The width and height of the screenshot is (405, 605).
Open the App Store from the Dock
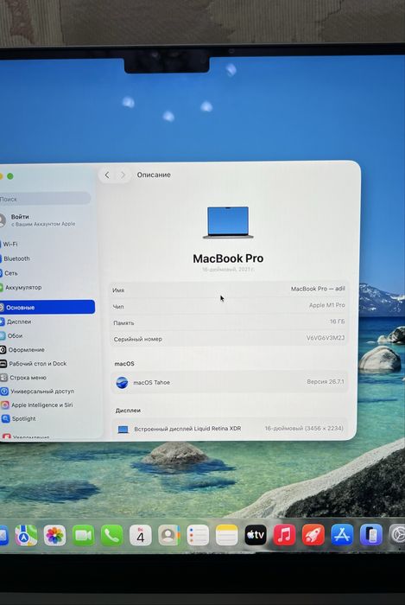point(342,536)
